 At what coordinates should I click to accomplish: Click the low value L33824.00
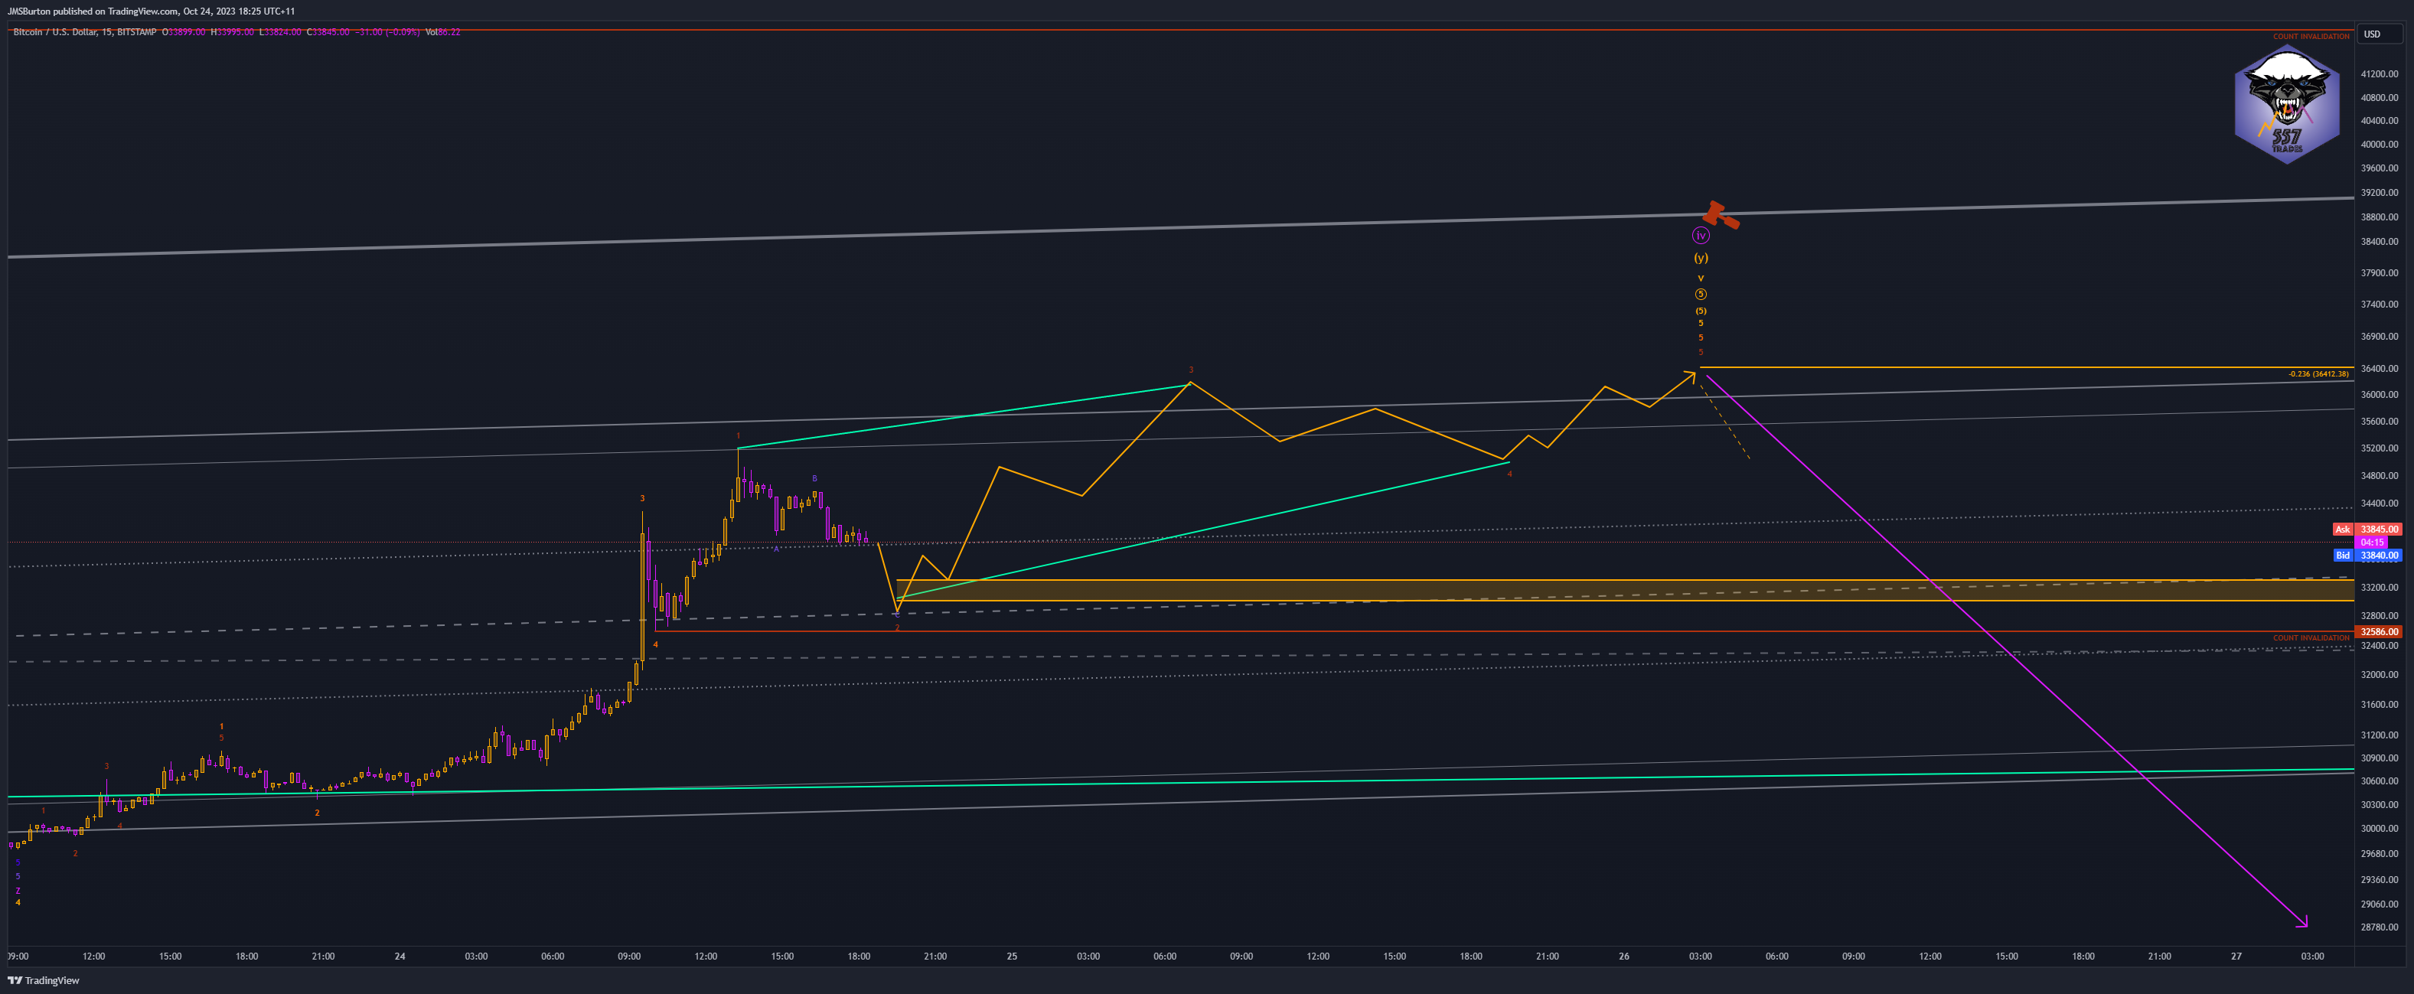pos(281,32)
